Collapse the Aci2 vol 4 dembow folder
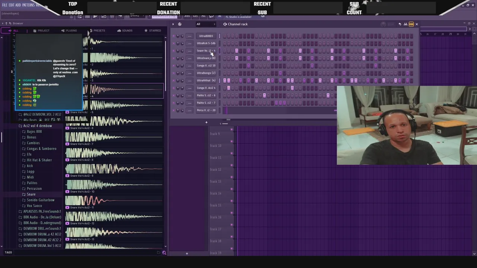Screen dimensions: 477x268 [x=37, y=126]
